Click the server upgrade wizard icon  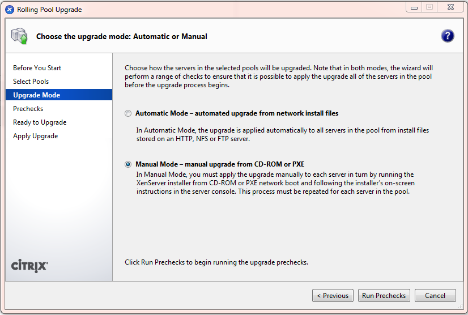click(19, 36)
